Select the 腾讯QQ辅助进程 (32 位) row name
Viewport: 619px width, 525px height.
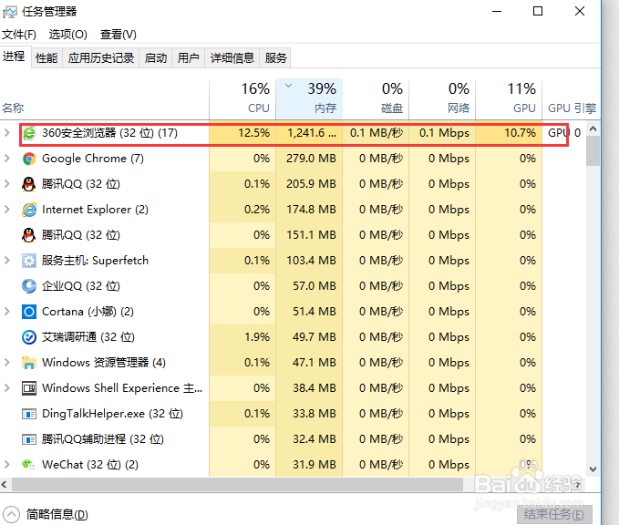[103, 439]
